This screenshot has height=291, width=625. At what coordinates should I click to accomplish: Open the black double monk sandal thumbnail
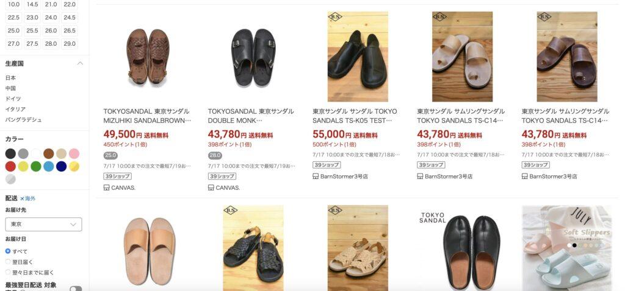[x=253, y=57]
